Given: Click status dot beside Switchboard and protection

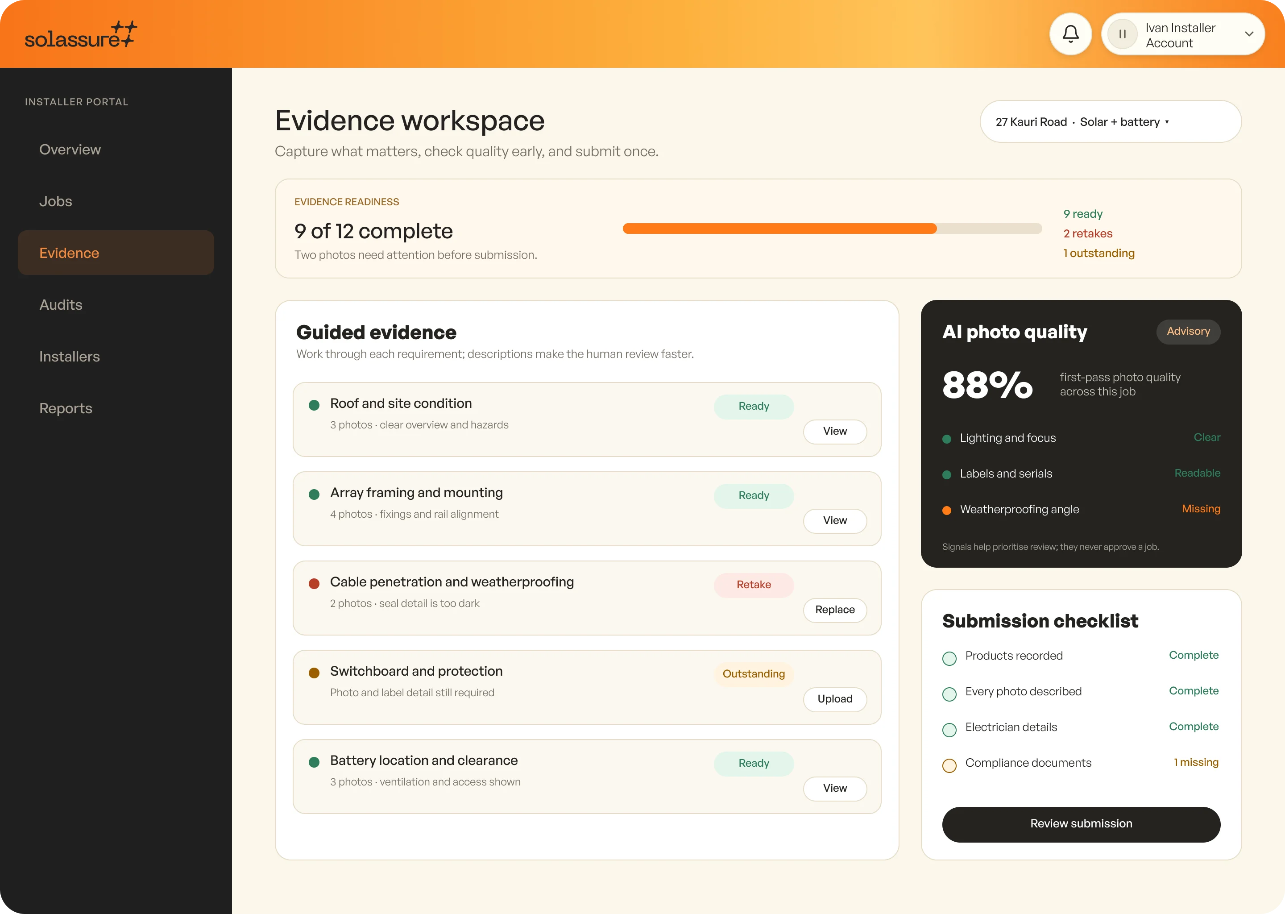Looking at the screenshot, I should [314, 673].
